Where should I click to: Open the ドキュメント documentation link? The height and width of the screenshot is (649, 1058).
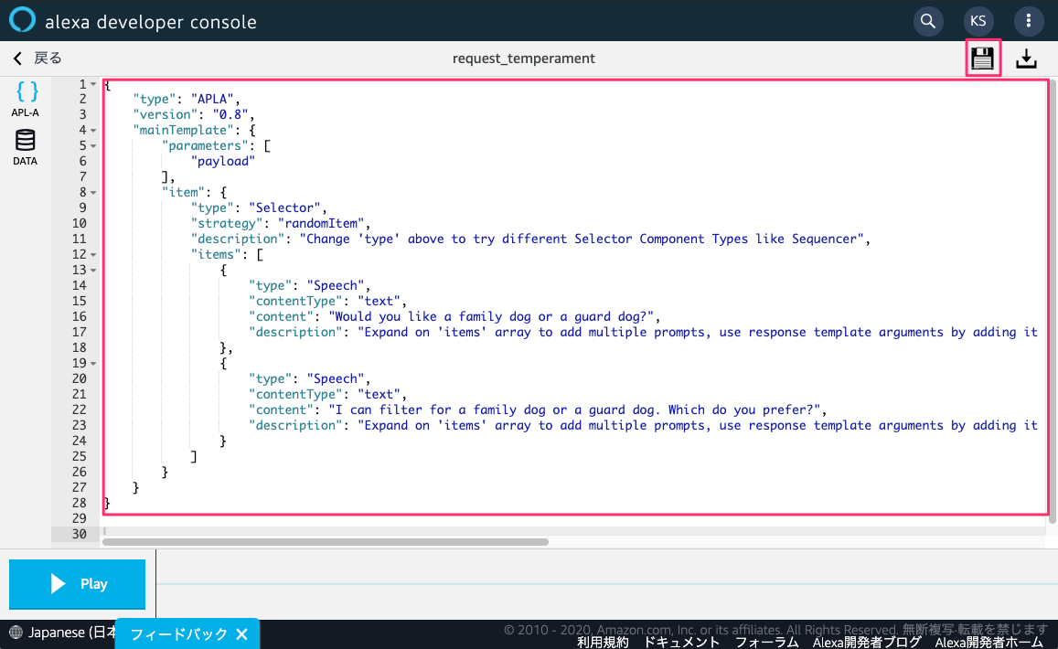pos(681,643)
